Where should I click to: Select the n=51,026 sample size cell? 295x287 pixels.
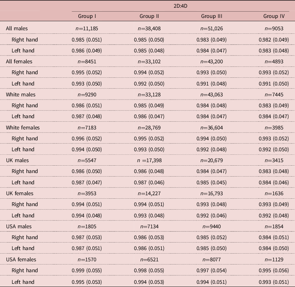212,28
